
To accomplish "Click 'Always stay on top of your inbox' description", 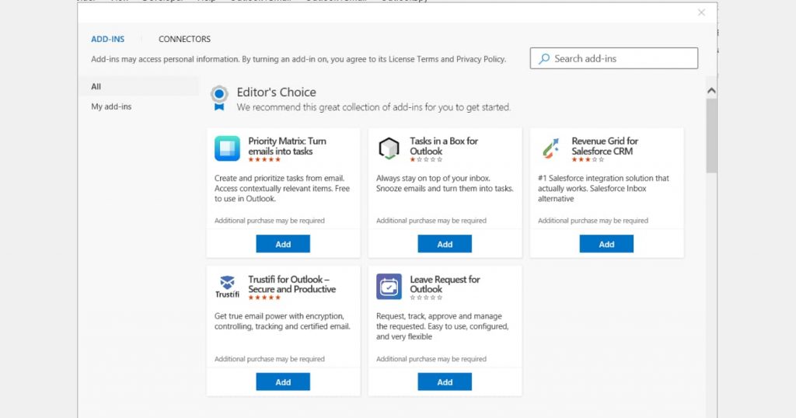I will (445, 183).
